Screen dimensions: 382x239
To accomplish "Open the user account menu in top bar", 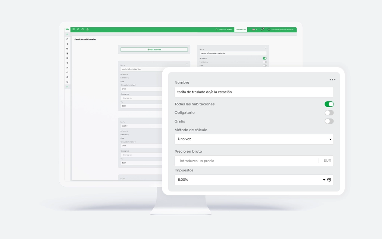I will coord(281,29).
